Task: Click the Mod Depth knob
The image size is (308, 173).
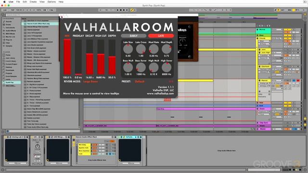Action: tap(167, 49)
